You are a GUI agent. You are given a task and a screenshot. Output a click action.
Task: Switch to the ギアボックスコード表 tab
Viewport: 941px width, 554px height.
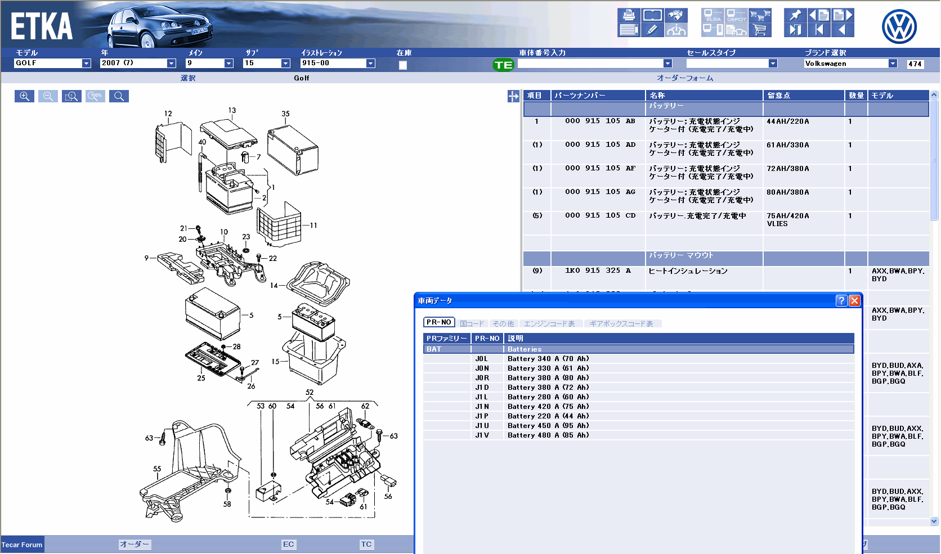point(621,323)
